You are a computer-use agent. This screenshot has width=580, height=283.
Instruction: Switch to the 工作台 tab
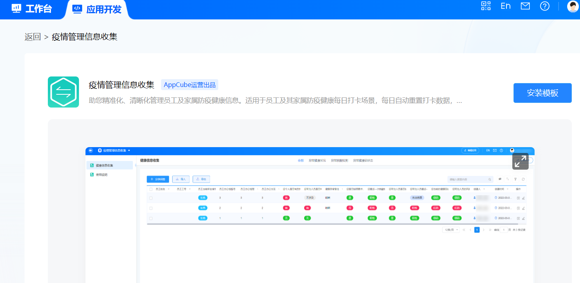(x=32, y=9)
